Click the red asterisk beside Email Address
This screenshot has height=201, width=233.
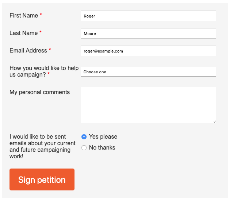50,50
